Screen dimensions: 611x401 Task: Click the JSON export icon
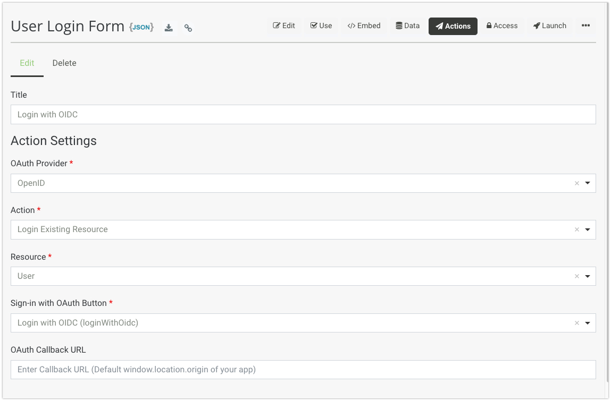tap(141, 27)
